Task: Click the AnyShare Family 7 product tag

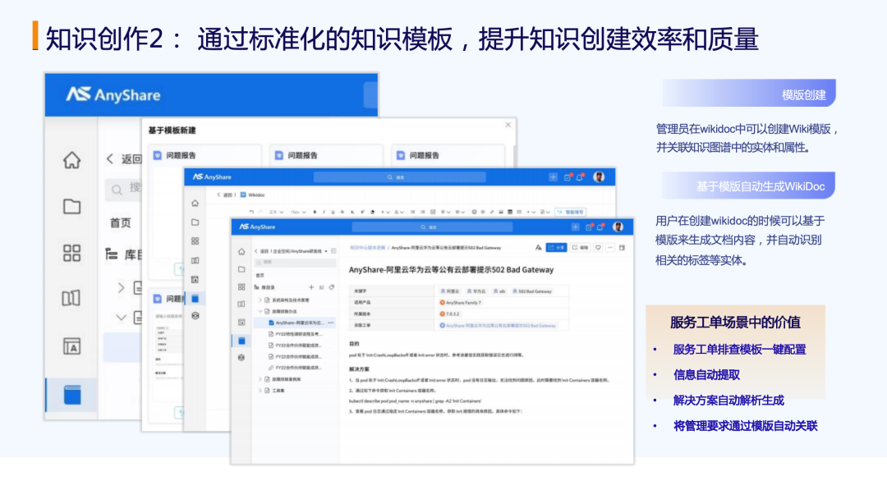Action: click(461, 302)
